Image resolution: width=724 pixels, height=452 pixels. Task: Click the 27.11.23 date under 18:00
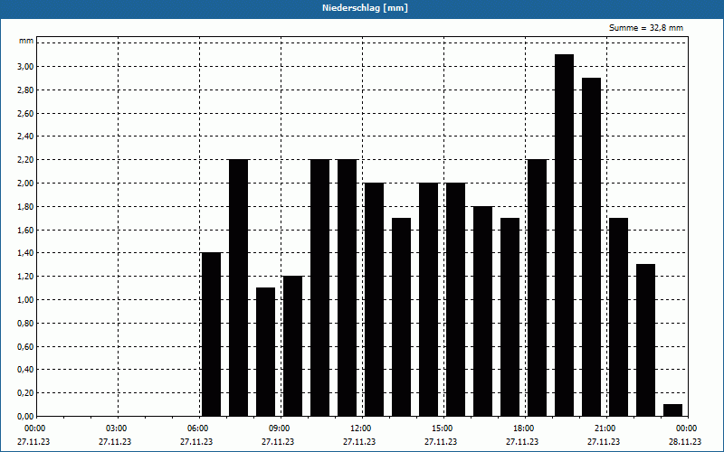pyautogui.click(x=522, y=441)
